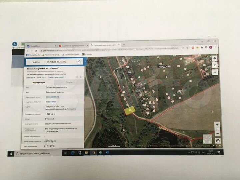Zoom in the map with plus button
This screenshot has height=180, width=240.
(217, 124)
